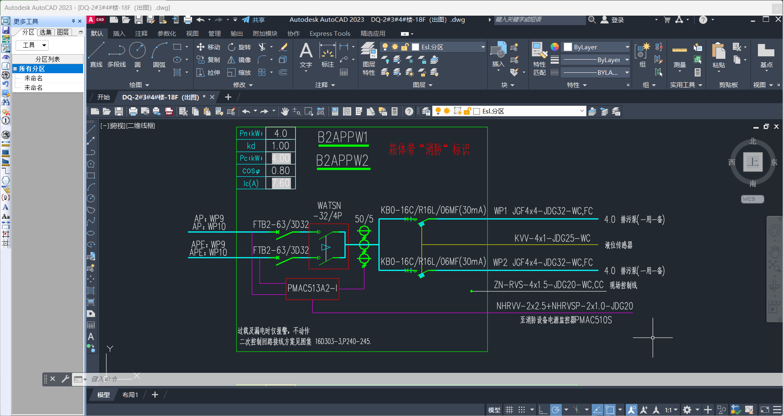Click the 上 face of the view cube
The image size is (783, 416).
click(x=753, y=162)
